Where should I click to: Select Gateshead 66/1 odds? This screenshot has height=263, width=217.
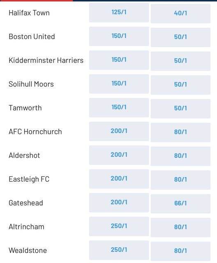tap(180, 204)
